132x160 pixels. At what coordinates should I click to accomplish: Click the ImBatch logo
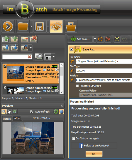pyautogui.click(x=25, y=9)
